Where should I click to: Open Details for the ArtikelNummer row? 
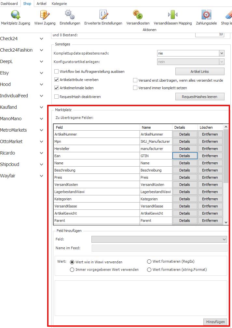click(x=185, y=134)
